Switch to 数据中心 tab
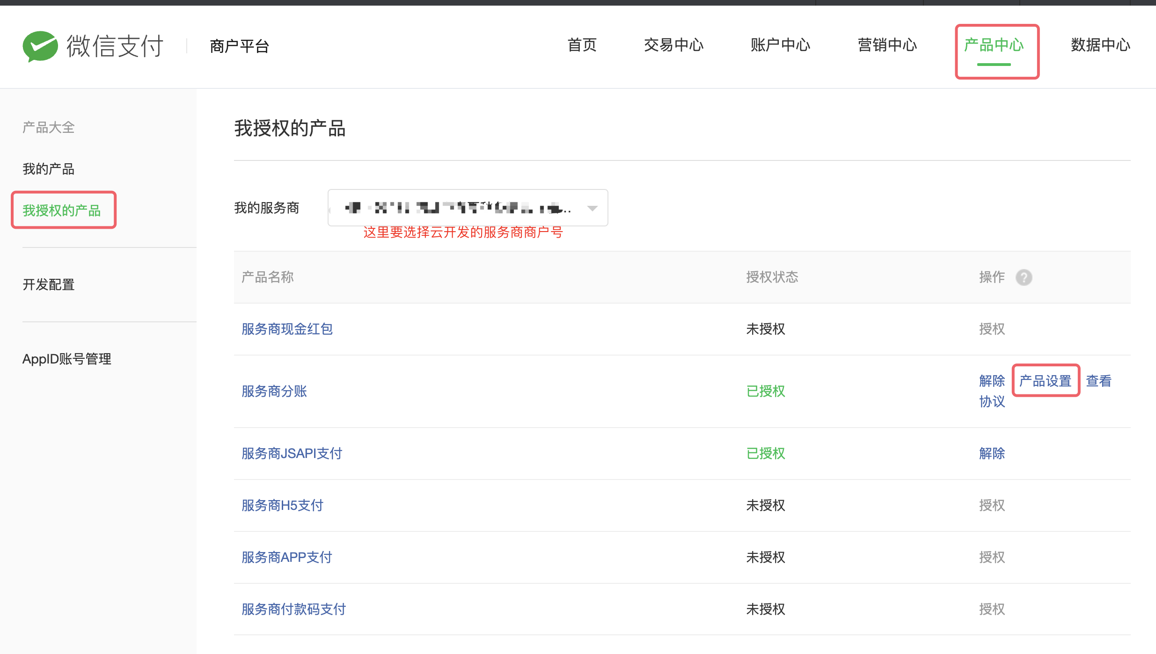Image resolution: width=1156 pixels, height=654 pixels. (1100, 45)
